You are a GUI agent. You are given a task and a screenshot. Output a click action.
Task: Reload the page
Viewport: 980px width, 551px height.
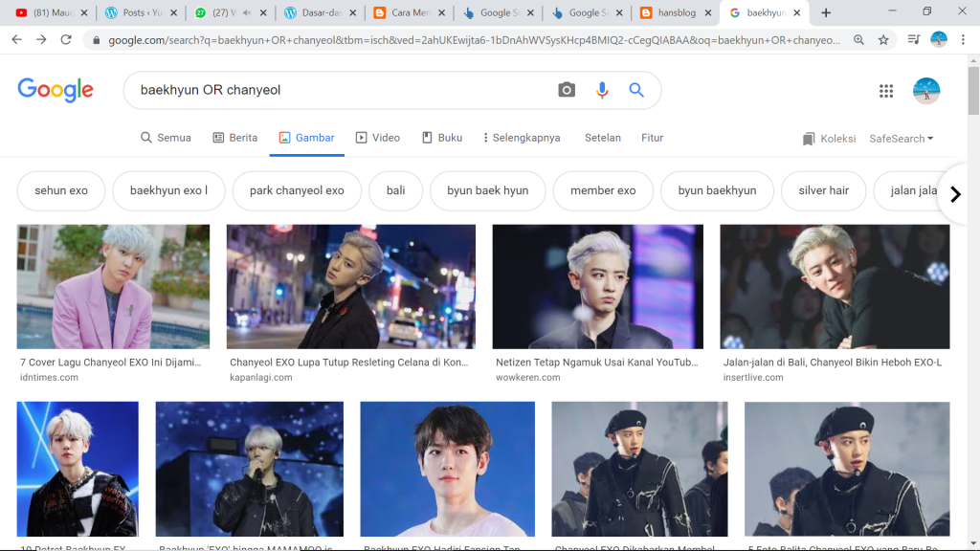point(66,40)
